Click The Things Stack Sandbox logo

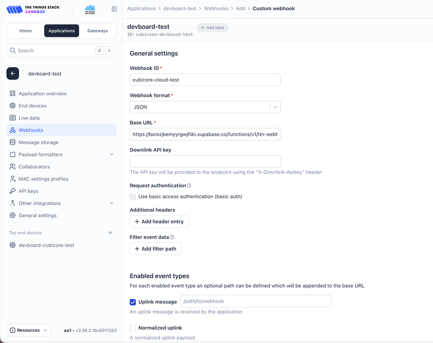click(33, 9)
